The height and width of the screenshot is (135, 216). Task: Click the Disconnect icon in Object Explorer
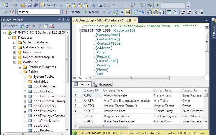pos(28,26)
